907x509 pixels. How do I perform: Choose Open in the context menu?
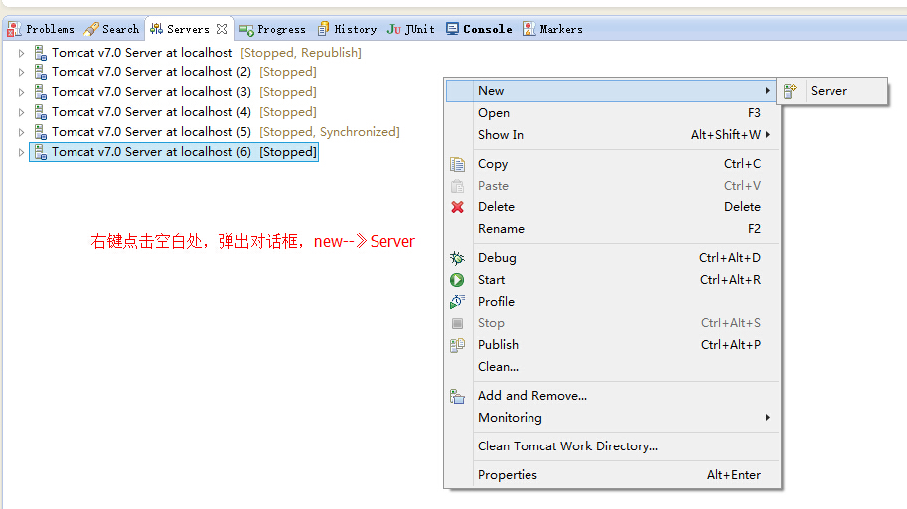(613, 113)
